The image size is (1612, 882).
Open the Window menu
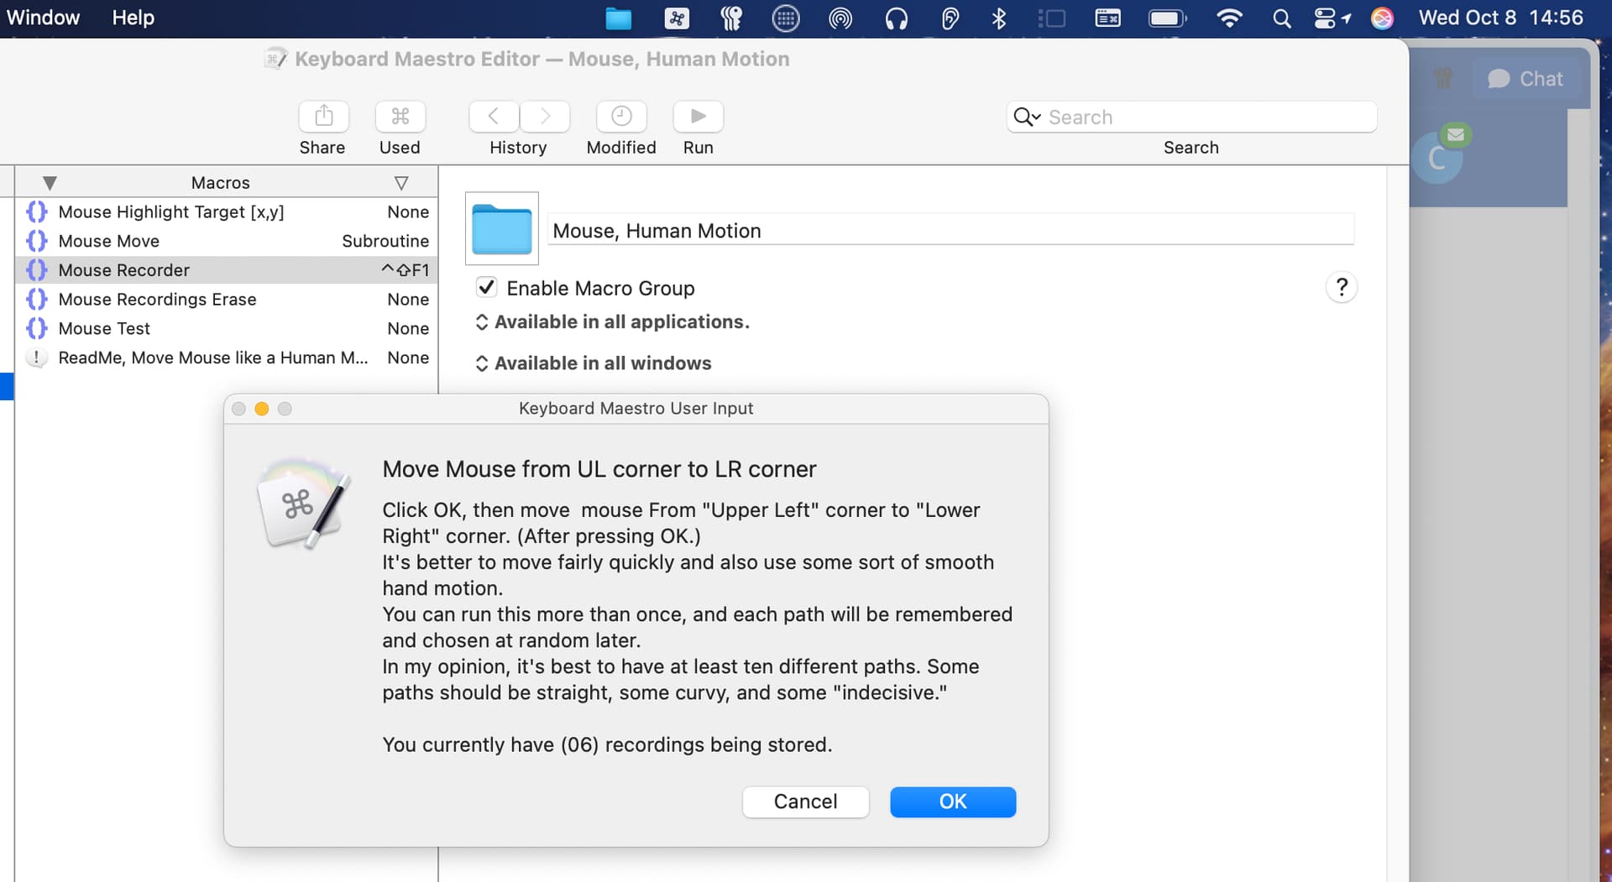(43, 18)
